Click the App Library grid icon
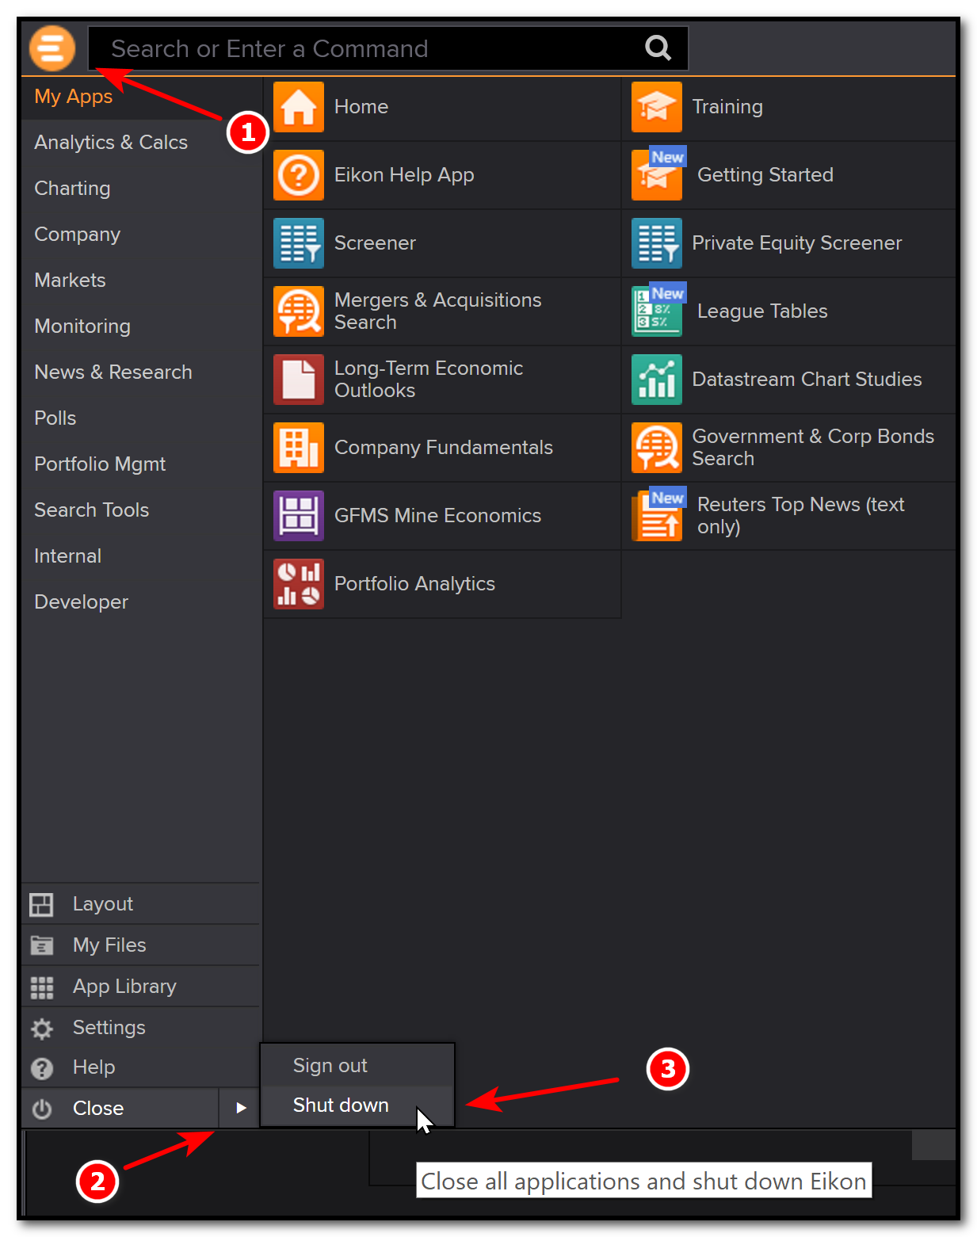This screenshot has height=1237, width=977. 41,987
